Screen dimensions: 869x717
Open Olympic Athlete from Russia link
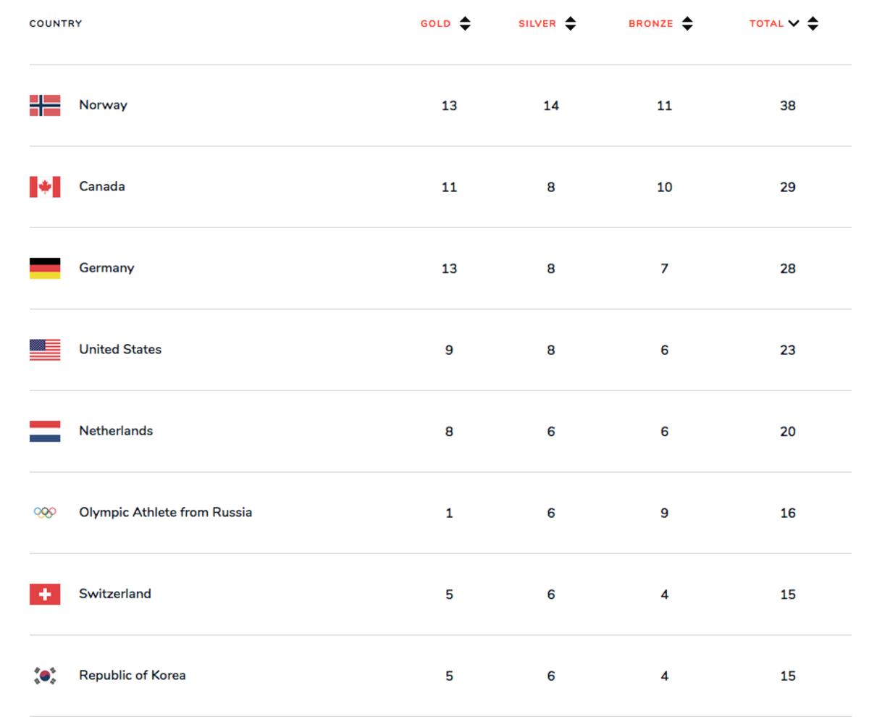pyautogui.click(x=165, y=513)
